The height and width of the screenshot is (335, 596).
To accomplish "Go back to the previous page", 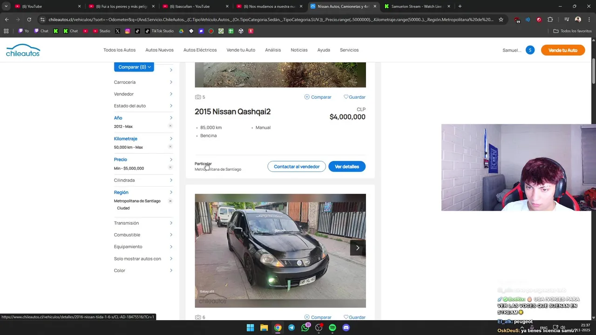I will tap(7, 20).
